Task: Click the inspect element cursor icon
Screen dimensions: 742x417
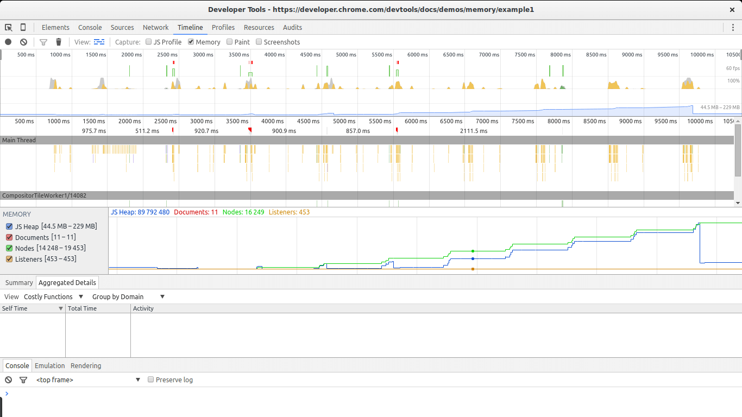Action: [x=8, y=27]
